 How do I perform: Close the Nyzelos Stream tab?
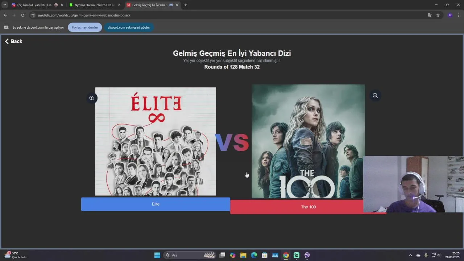click(x=119, y=5)
